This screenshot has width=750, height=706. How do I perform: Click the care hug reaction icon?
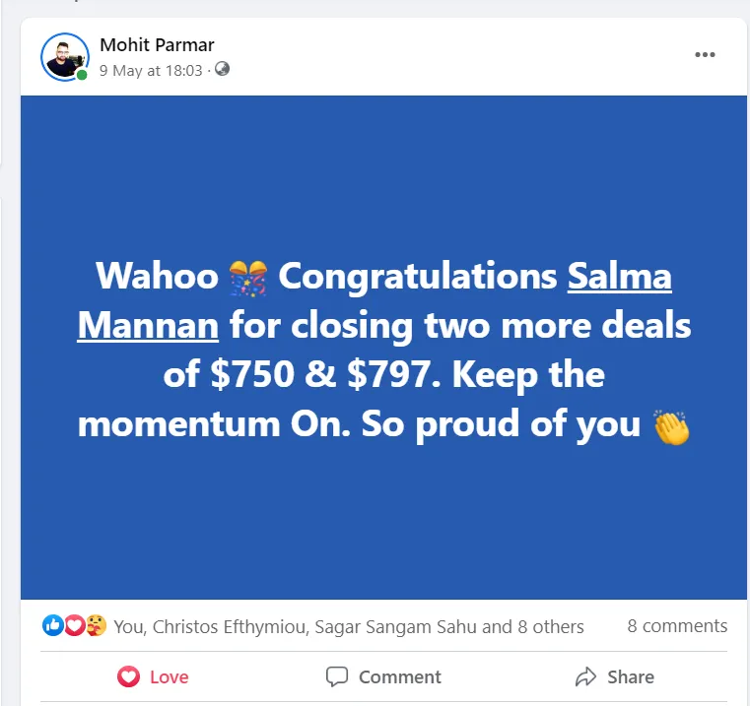coord(96,625)
